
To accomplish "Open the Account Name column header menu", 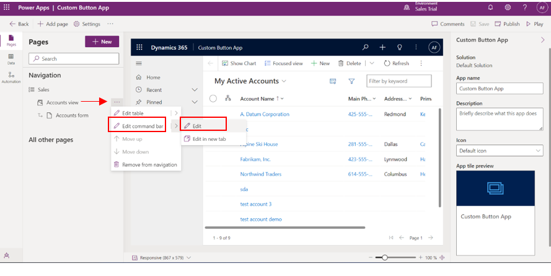I will 262,99.
